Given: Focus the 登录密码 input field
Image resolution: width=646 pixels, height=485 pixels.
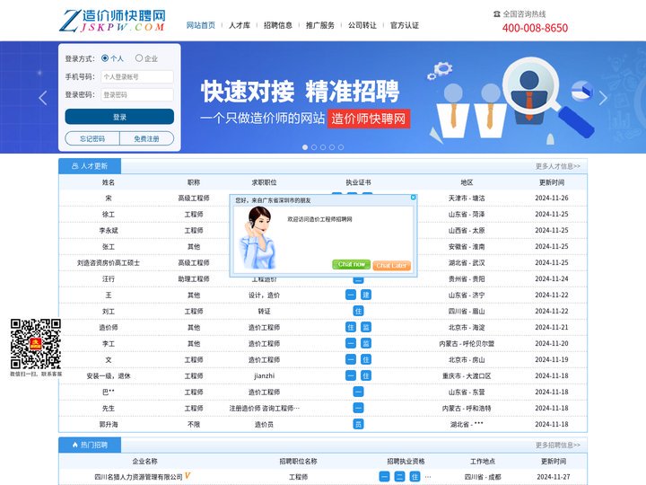Looking at the screenshot, I should pos(137,95).
